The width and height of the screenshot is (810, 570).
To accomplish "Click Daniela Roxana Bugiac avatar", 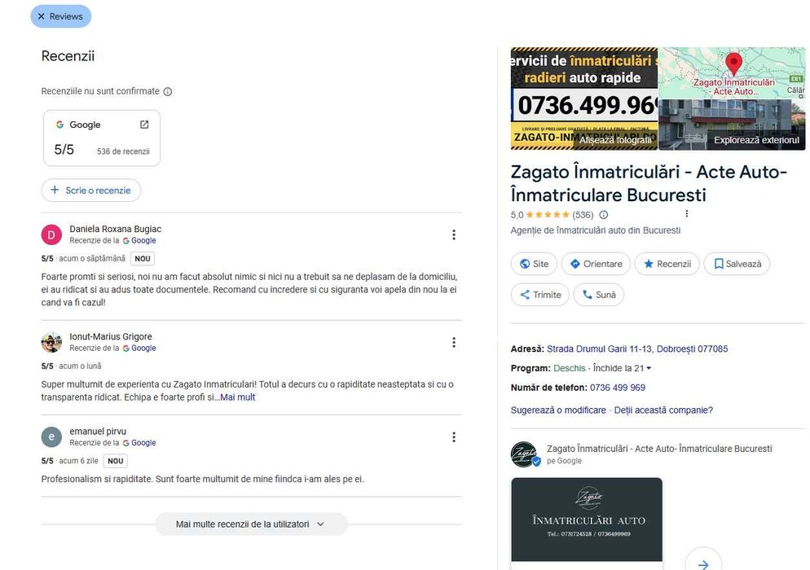I will coord(51,235).
